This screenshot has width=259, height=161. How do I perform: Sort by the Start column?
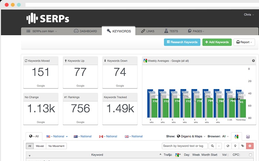click(x=214, y=155)
